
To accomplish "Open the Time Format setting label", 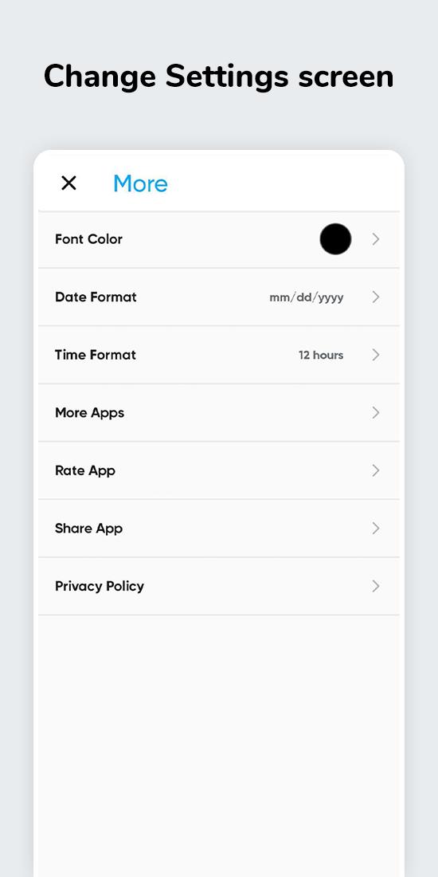I will (96, 355).
